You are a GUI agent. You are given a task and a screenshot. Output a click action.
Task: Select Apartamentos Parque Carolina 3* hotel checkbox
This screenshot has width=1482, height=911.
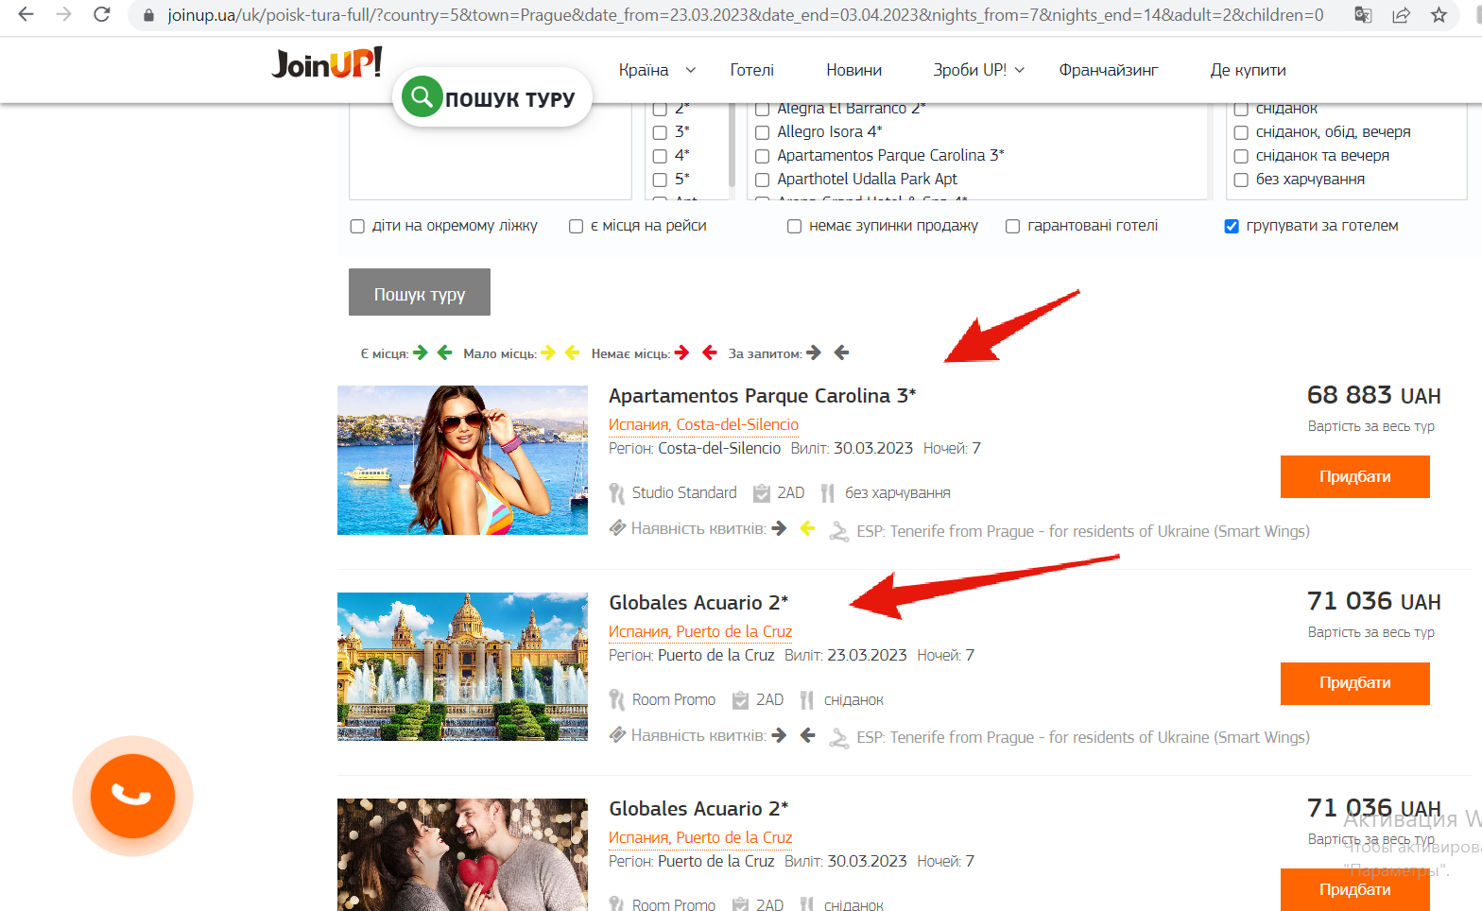tap(763, 156)
